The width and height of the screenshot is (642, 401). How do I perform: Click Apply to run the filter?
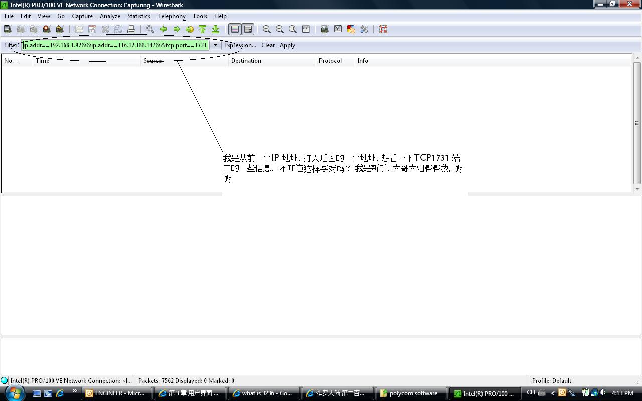(x=287, y=45)
